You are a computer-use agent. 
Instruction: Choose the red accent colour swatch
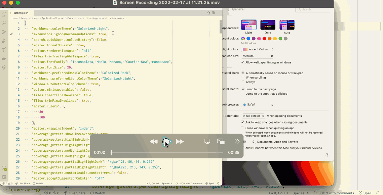coord(264,39)
